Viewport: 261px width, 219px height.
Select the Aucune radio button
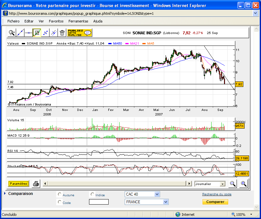point(59,194)
